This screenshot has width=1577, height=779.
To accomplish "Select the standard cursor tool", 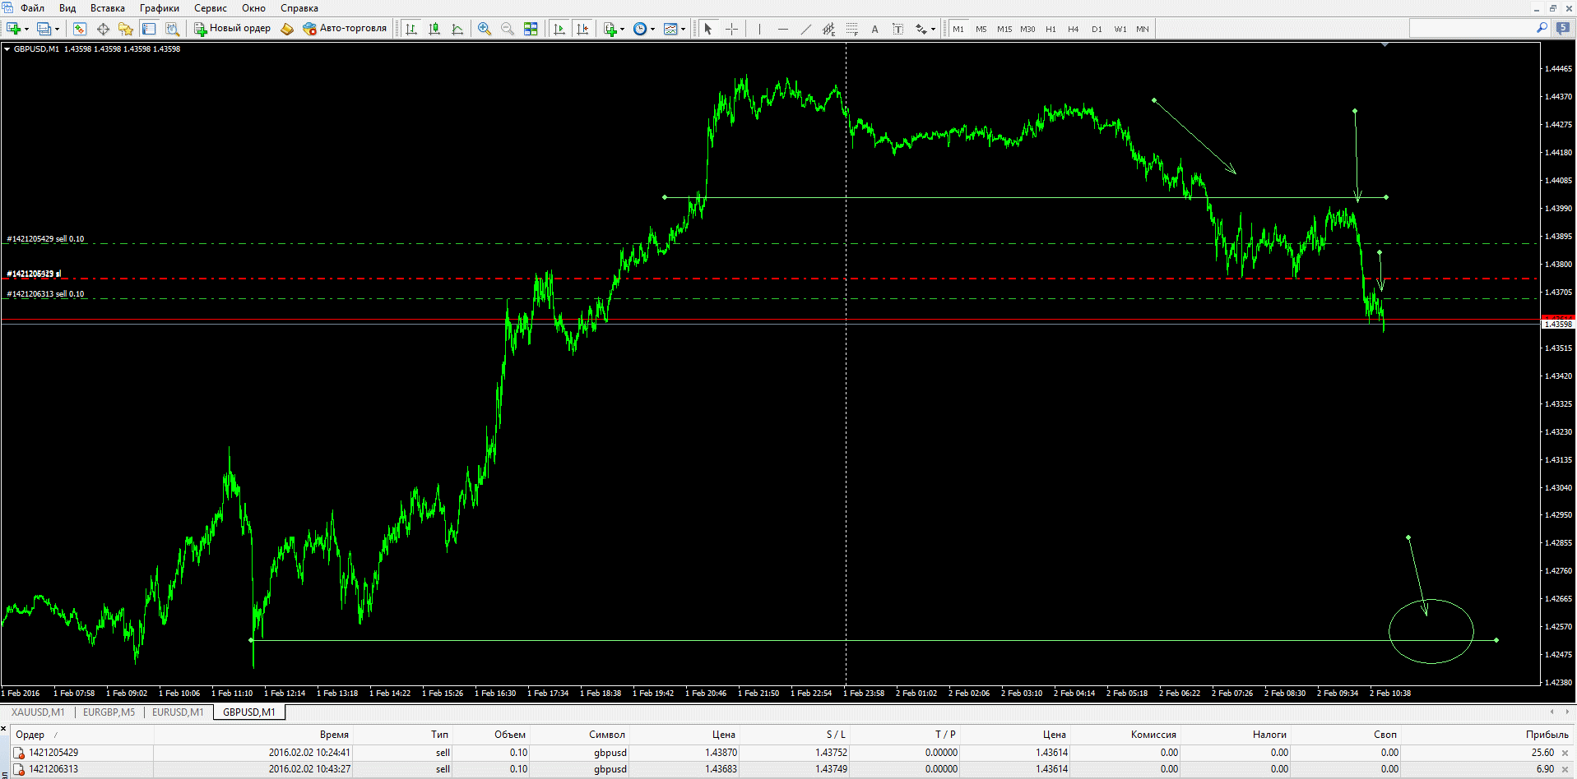I will point(708,29).
